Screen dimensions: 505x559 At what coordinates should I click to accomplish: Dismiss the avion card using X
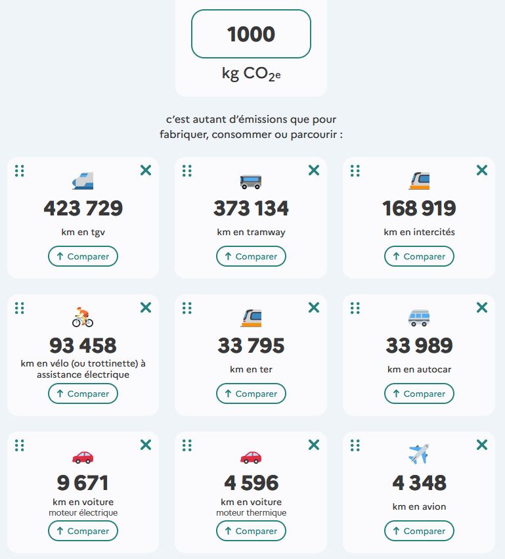[x=482, y=445]
